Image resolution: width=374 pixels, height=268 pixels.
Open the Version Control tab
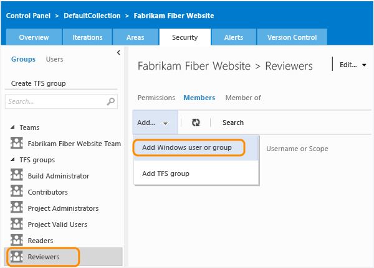coord(292,37)
